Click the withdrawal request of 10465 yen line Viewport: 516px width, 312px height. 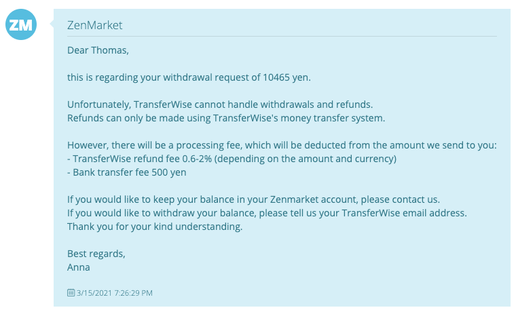189,77
